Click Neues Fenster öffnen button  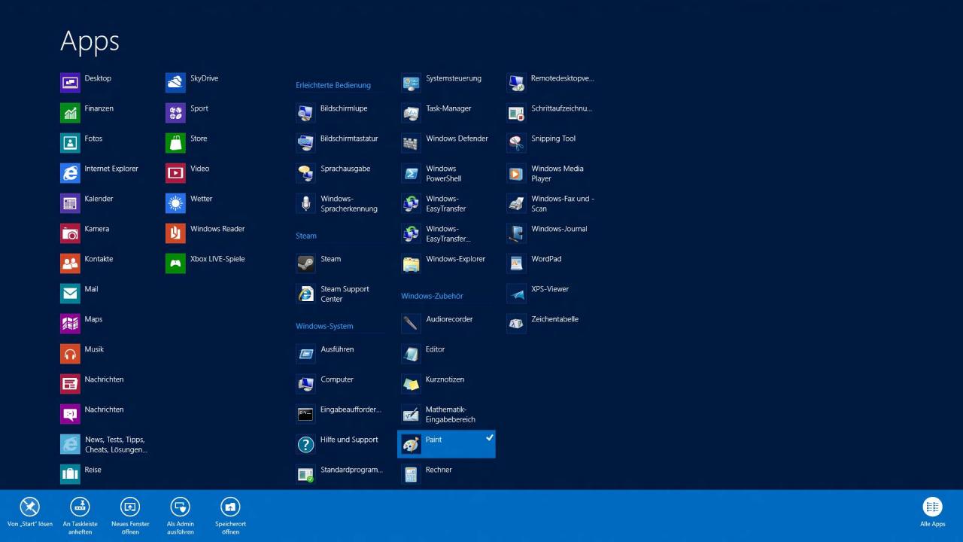(130, 516)
